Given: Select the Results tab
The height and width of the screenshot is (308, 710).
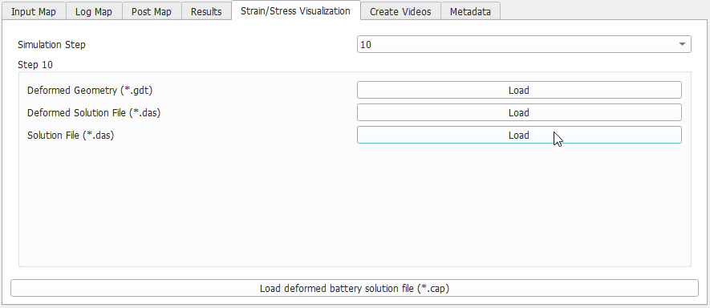Looking at the screenshot, I should click(x=206, y=11).
